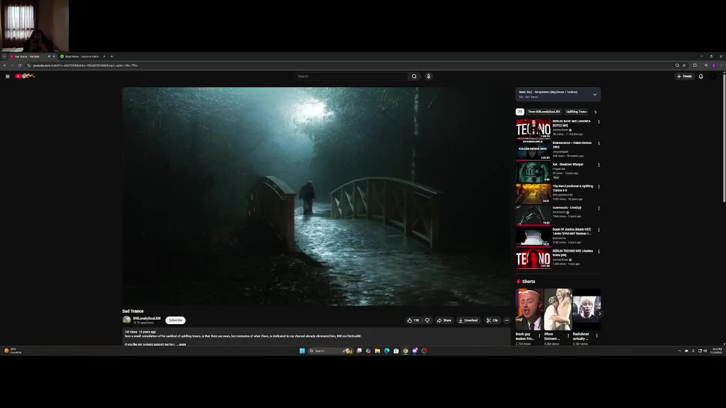Select the 'All' filter chip
Screen dimensions: 726x408
pyautogui.click(x=520, y=112)
